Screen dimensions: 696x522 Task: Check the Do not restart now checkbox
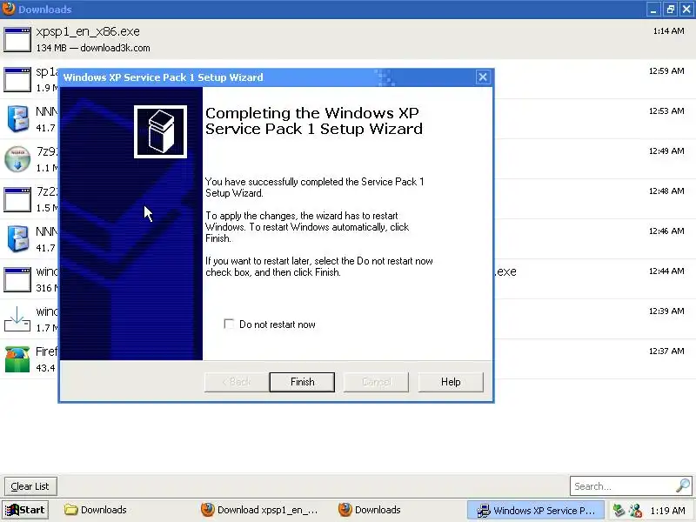tap(229, 324)
